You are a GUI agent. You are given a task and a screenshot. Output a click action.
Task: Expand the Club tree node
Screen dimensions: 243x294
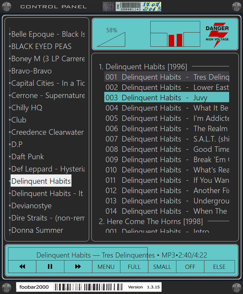[x=10, y=120]
